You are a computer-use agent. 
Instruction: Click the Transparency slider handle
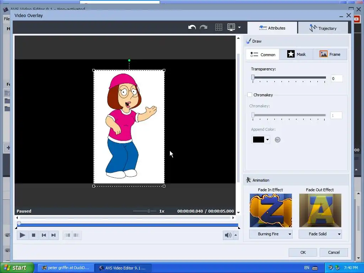pyautogui.click(x=253, y=77)
